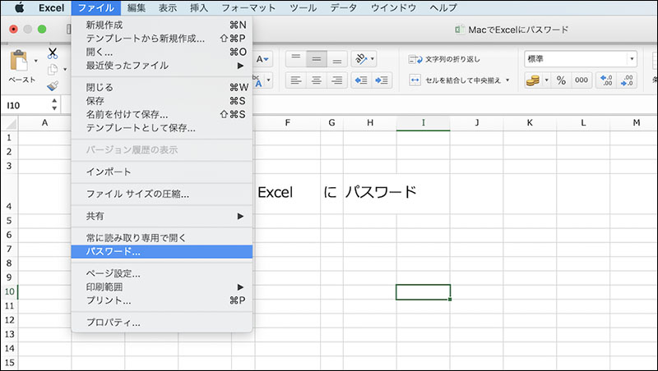Select パスワード... menu item

162,252
